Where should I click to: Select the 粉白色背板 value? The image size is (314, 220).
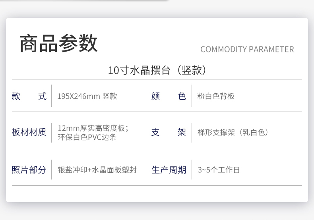(x=216, y=96)
